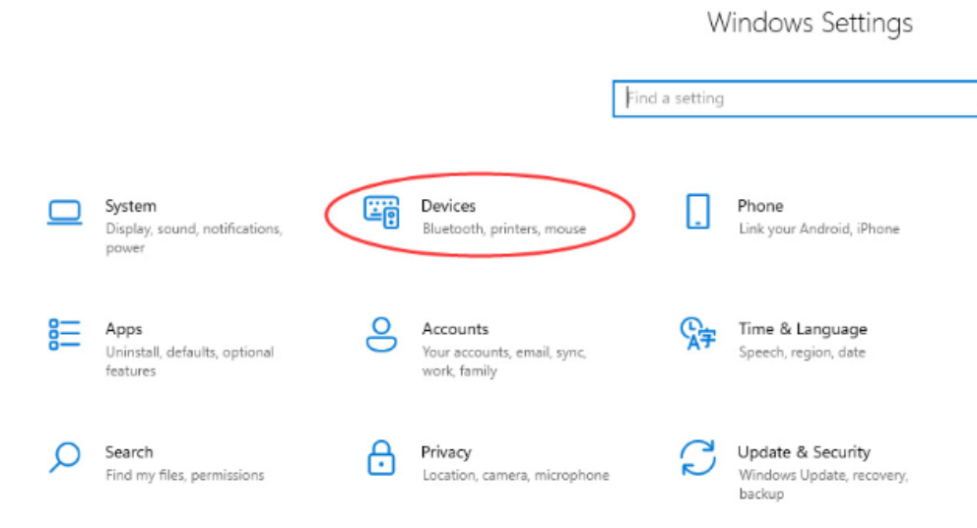Open the Devices keyboard icon
The width and height of the screenshot is (977, 528).
click(x=381, y=212)
